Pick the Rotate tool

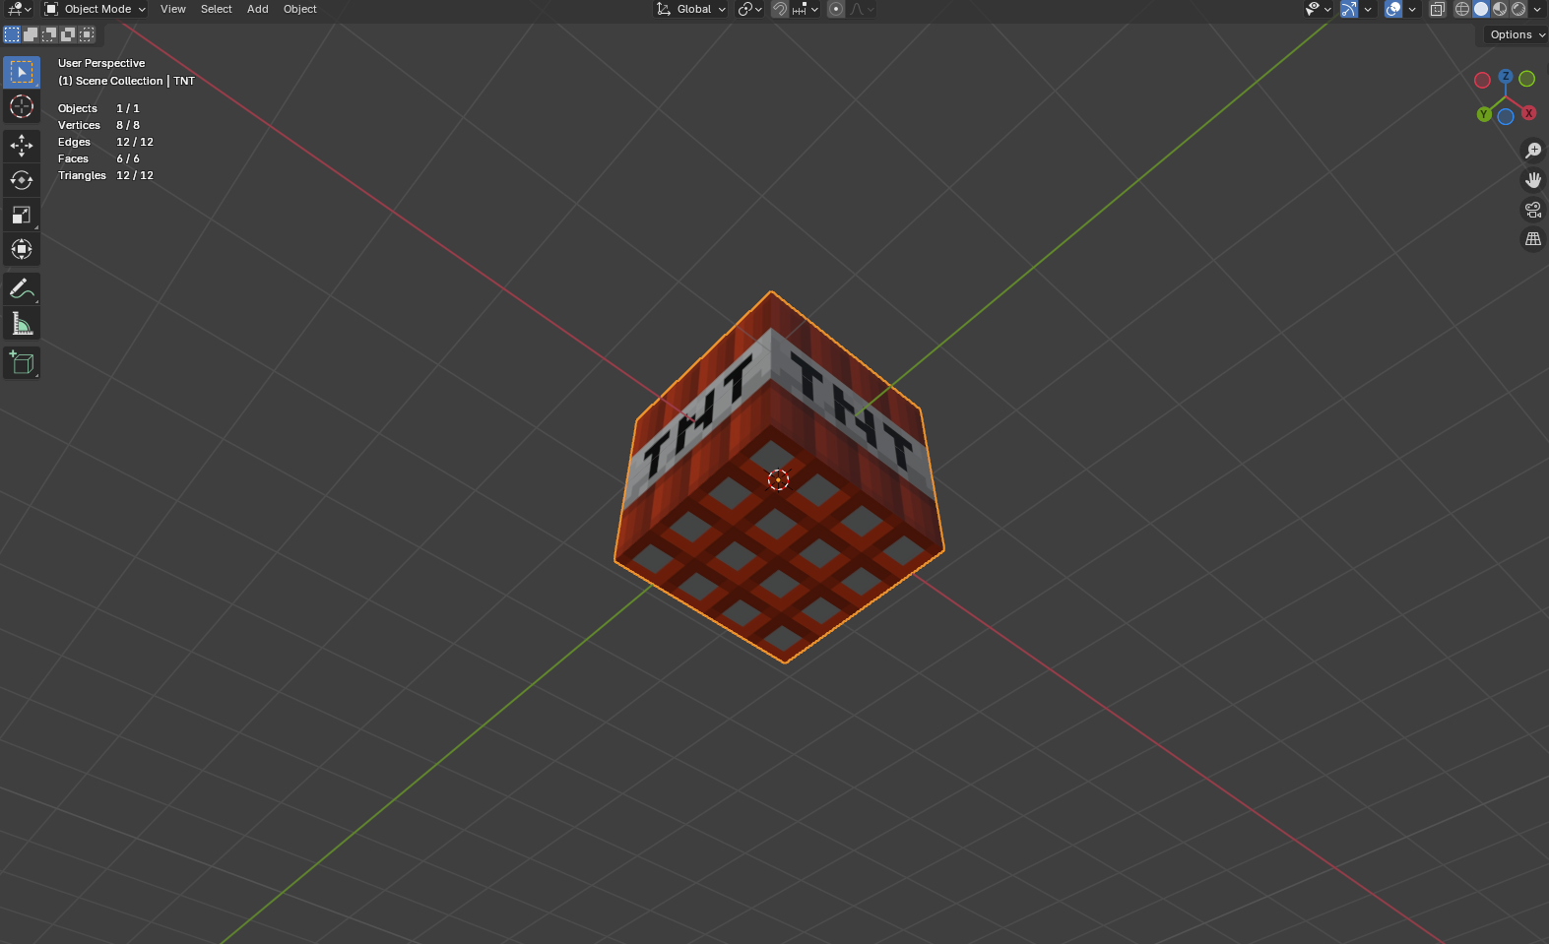point(22,180)
